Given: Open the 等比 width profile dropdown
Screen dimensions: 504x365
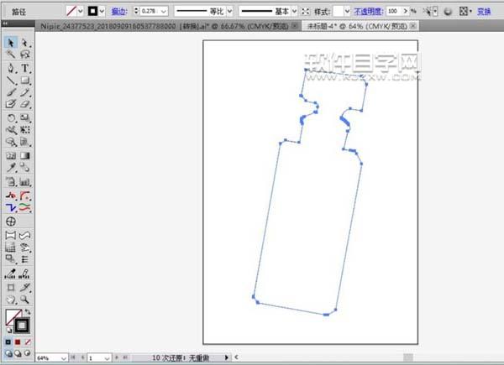Looking at the screenshot, I should tap(229, 11).
